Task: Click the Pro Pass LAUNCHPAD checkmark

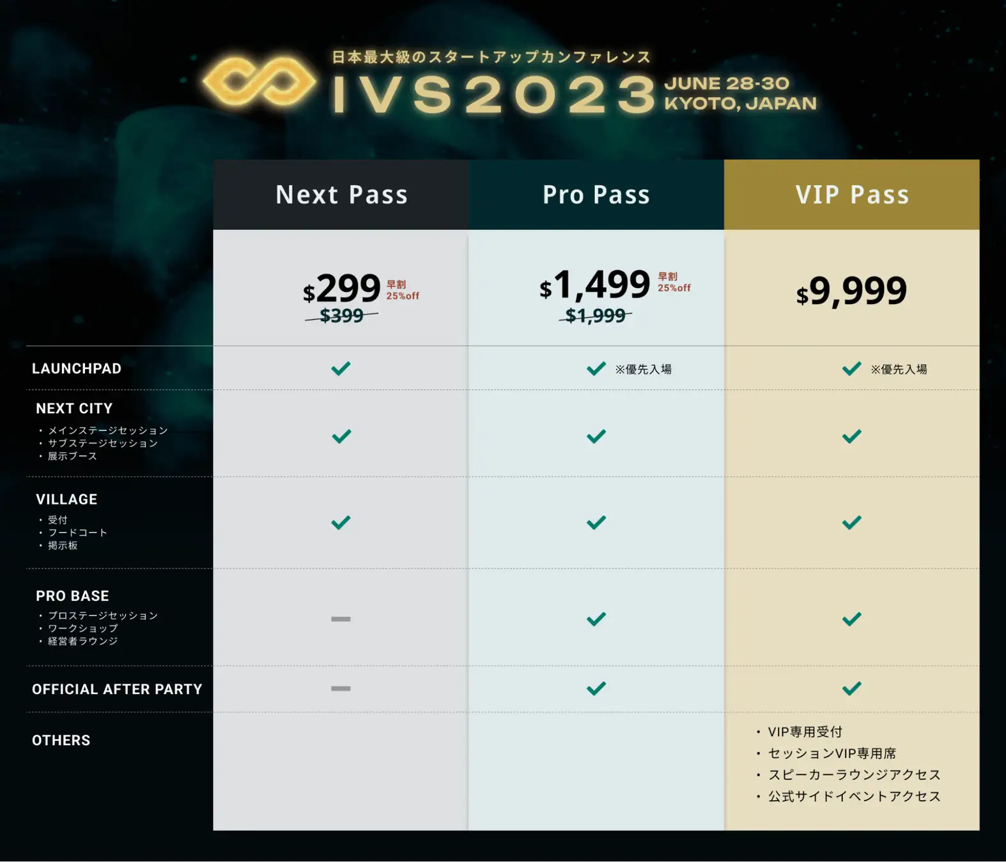Action: 596,368
